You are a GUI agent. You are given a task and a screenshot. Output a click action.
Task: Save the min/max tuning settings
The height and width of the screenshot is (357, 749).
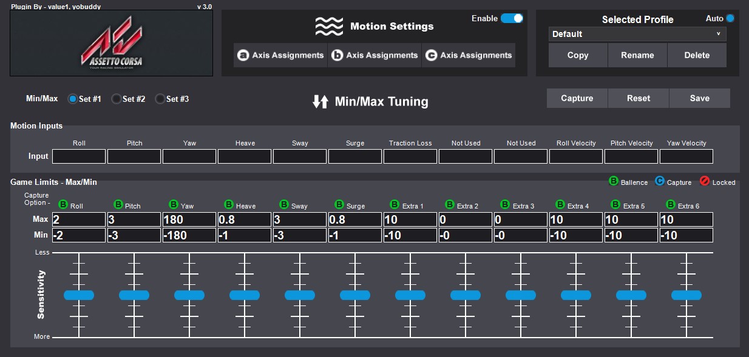tap(700, 98)
